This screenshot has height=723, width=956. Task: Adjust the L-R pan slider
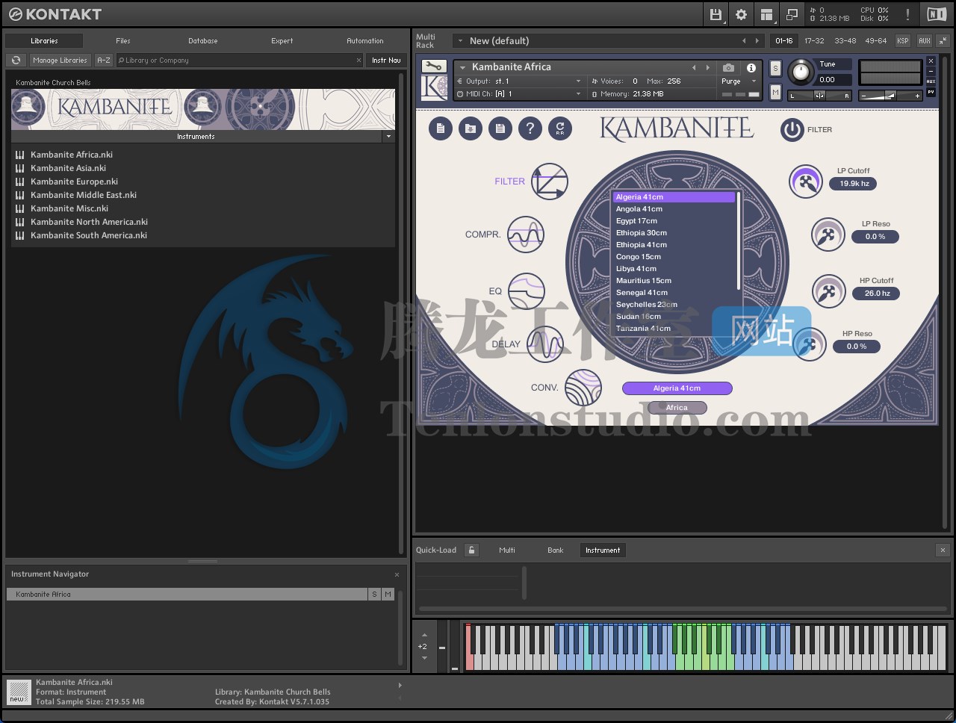point(820,96)
